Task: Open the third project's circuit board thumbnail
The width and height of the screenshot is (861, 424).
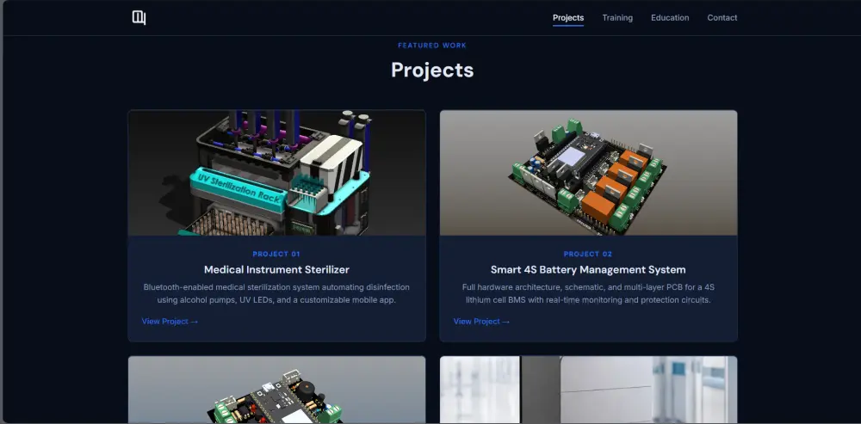Action: tap(276, 390)
